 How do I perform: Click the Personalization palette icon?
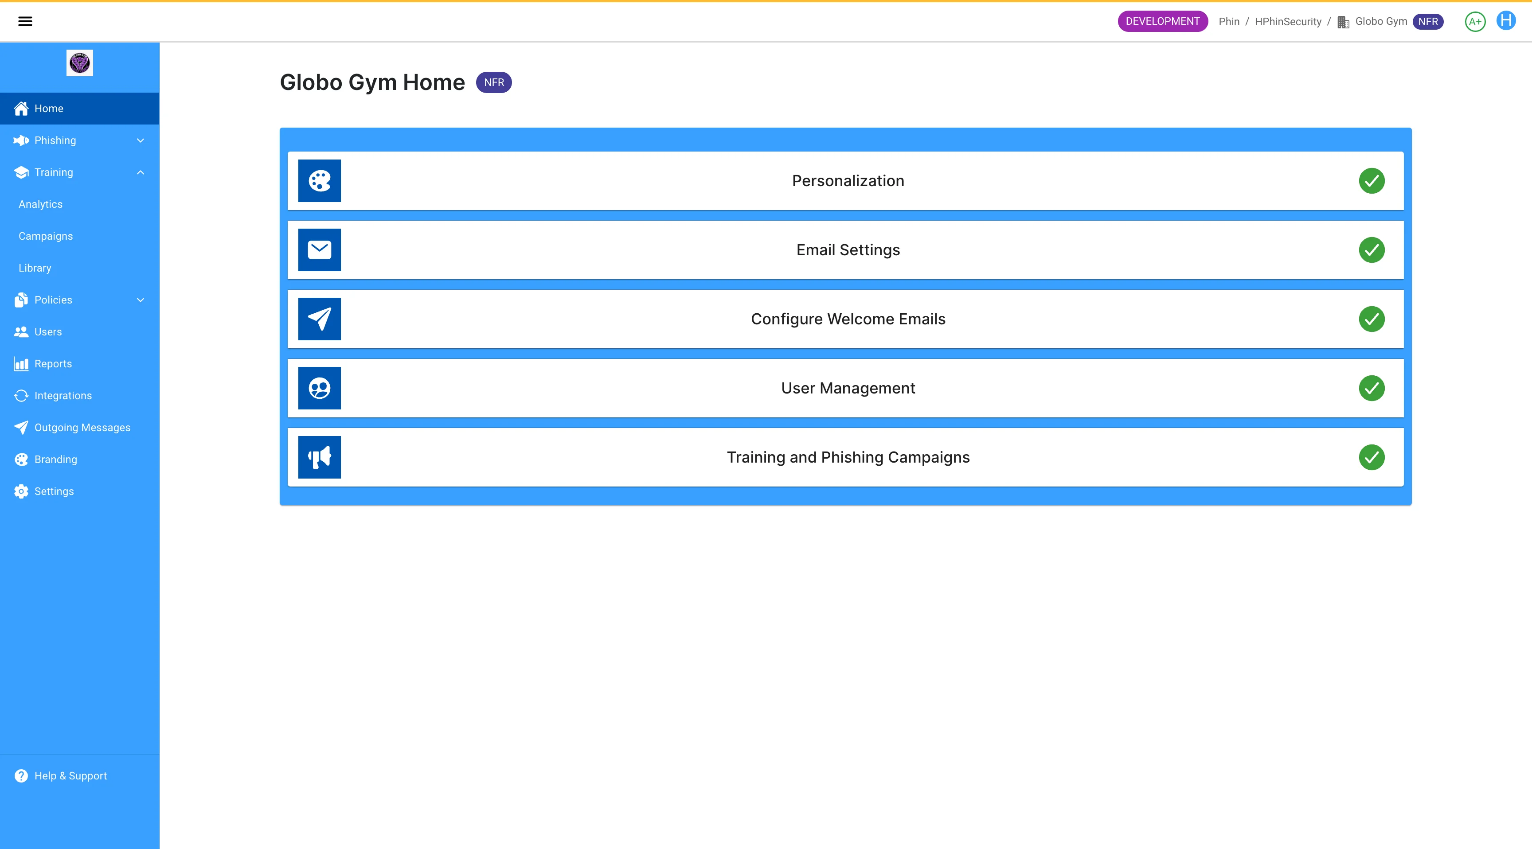(319, 181)
